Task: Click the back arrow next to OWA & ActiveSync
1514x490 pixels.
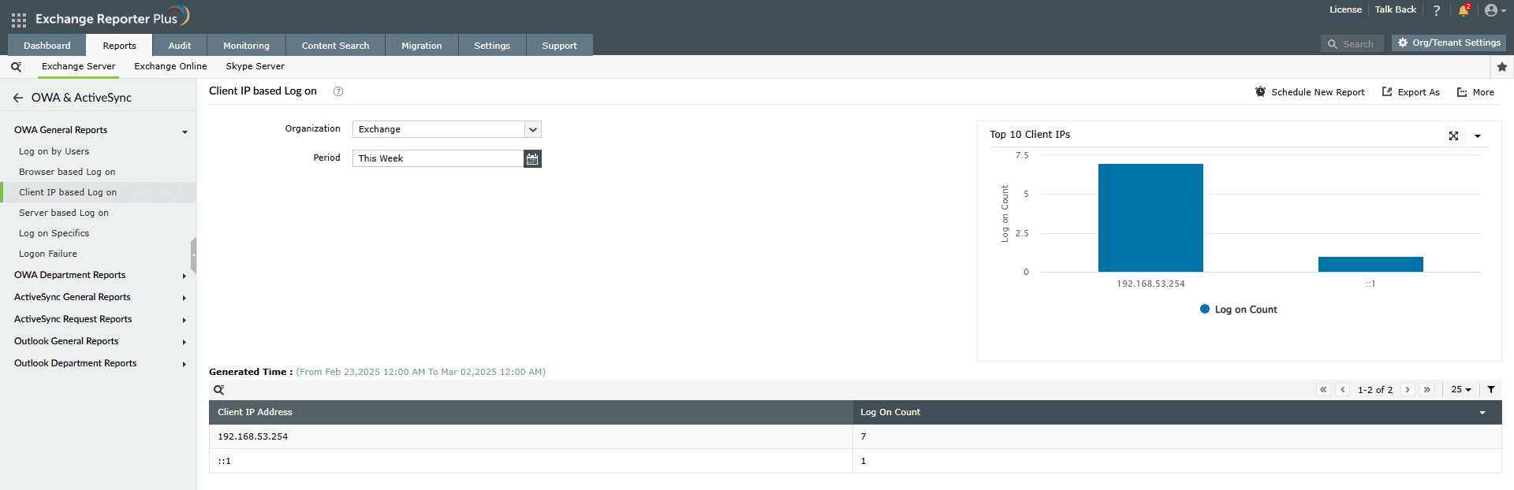Action: point(17,98)
